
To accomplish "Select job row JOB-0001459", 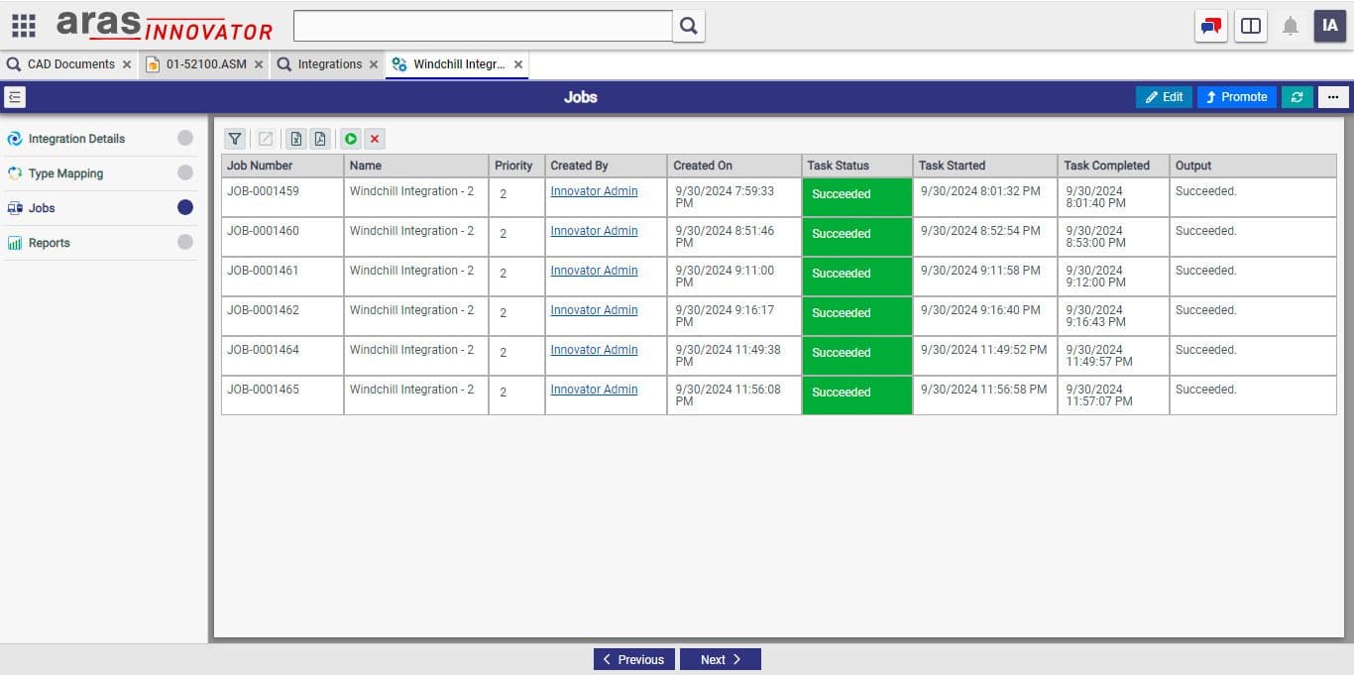I will (x=778, y=197).
